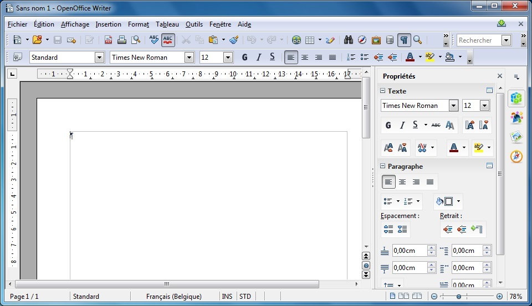Apply background color bucket in toolbar
Viewport: 532px width, 306px height.
(x=450, y=57)
